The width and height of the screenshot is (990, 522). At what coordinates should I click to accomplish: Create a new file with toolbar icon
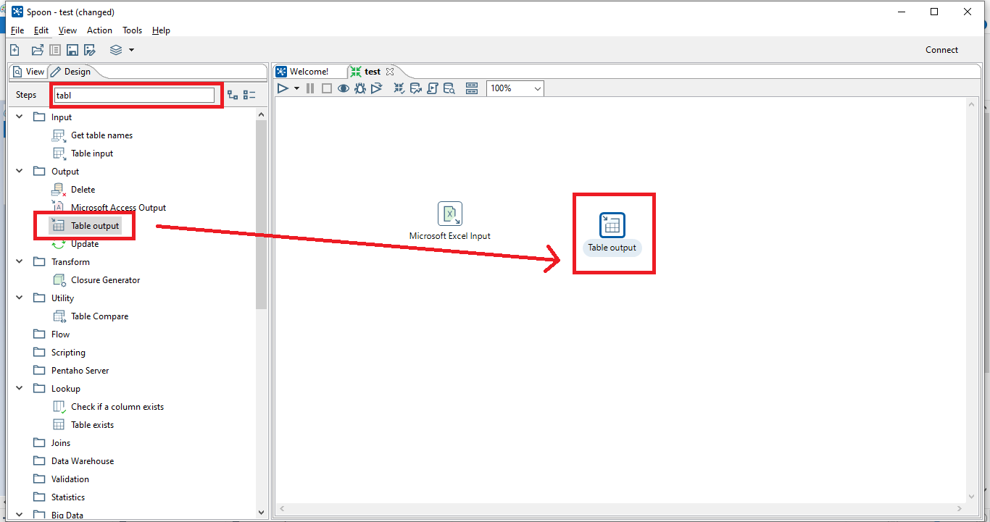pos(14,50)
